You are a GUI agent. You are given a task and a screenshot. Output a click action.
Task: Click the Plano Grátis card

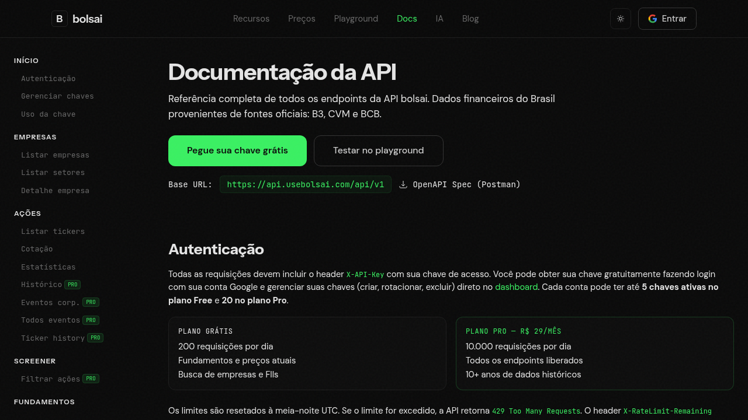307,353
